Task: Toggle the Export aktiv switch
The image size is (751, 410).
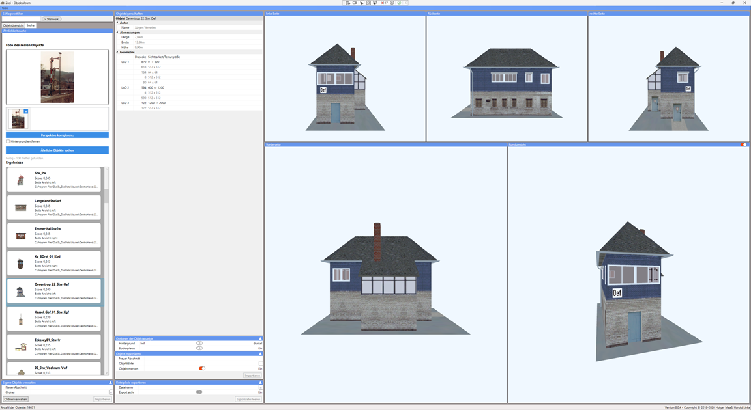Action: 199,392
